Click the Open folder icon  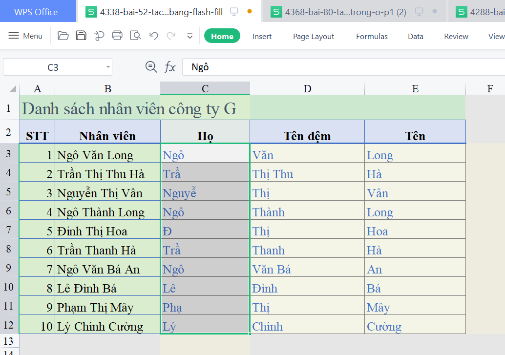click(63, 36)
